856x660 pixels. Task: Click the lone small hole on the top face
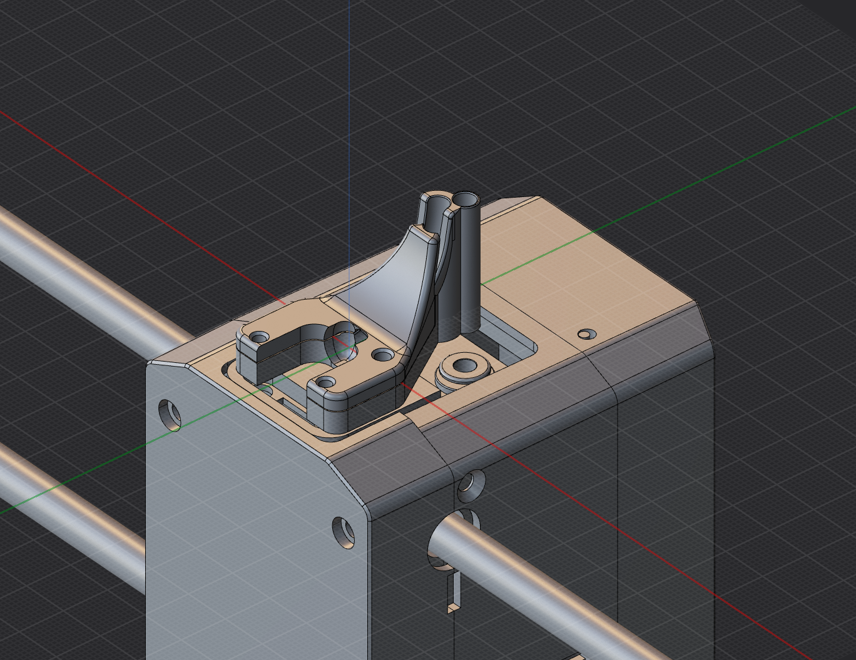[586, 334]
